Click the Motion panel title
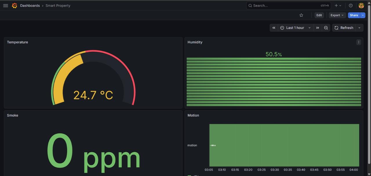Viewport: 371px width, 176px height. coord(193,115)
